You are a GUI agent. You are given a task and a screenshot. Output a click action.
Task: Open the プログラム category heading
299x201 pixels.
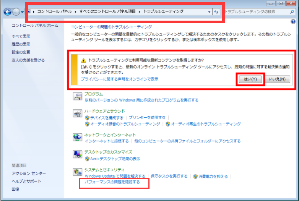(x=94, y=94)
